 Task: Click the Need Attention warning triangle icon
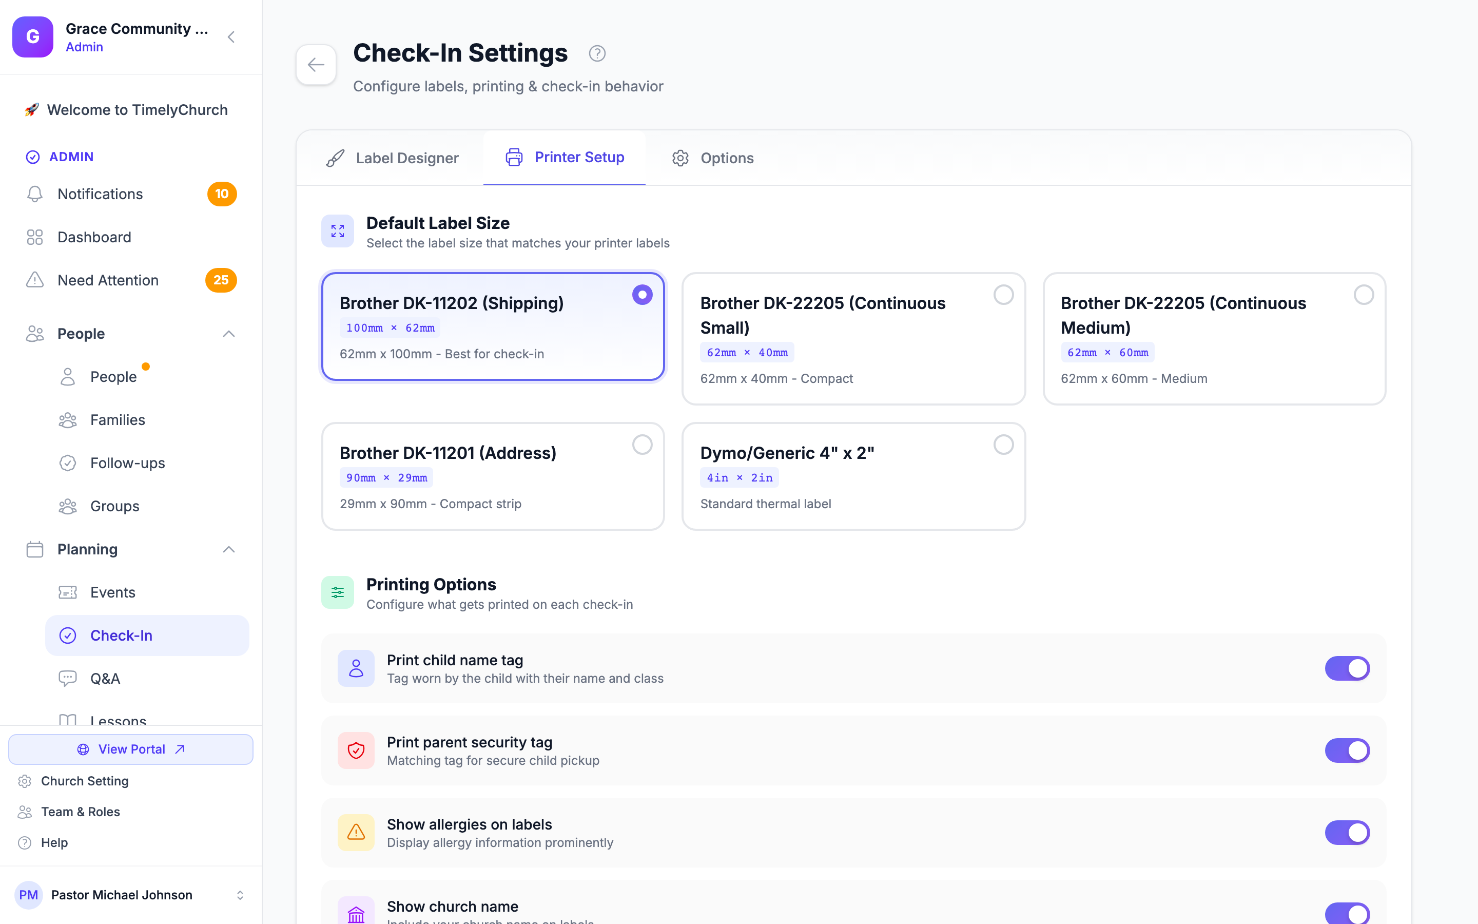pos(35,280)
